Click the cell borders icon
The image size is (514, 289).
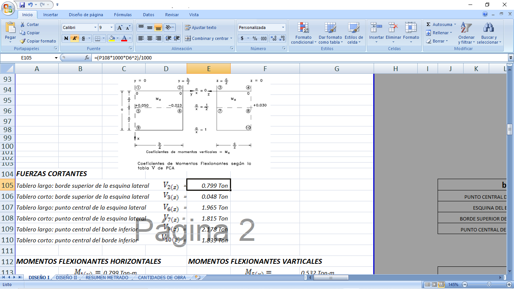[97, 38]
